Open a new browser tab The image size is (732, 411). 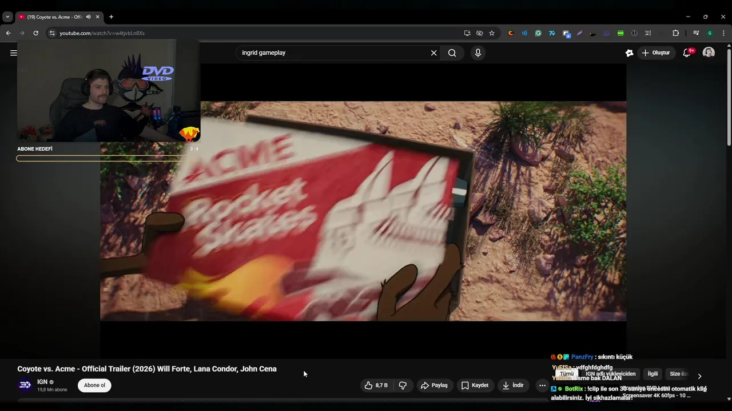tap(111, 17)
